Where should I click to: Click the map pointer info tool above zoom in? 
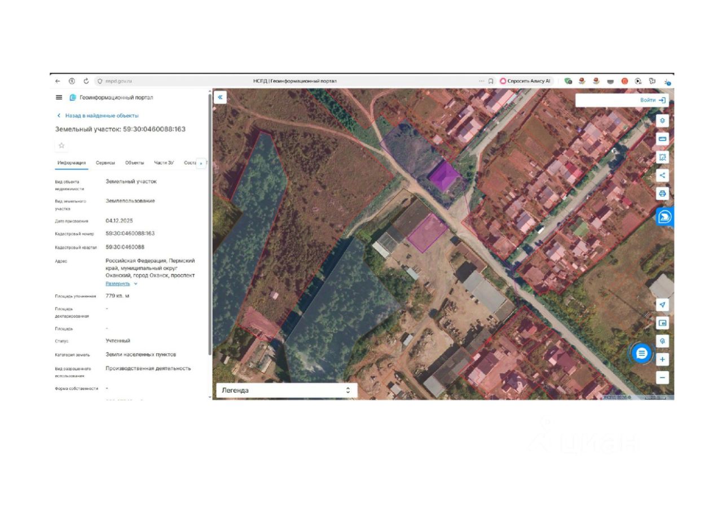pyautogui.click(x=662, y=341)
